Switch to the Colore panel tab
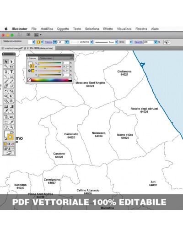 click(x=32, y=58)
